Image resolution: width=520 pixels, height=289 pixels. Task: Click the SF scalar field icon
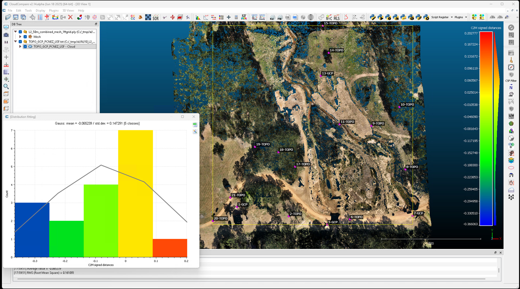pyautogui.click(x=244, y=17)
